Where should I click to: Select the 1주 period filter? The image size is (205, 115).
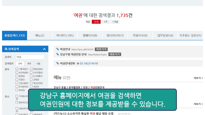point(106,22)
